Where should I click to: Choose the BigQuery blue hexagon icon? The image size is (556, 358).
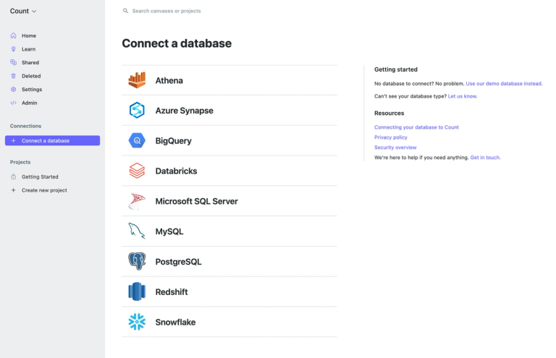[137, 140]
